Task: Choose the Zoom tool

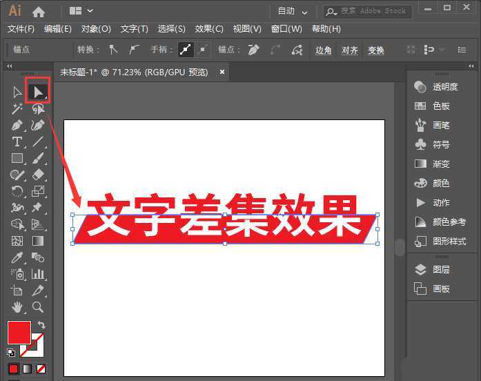Action: click(38, 307)
